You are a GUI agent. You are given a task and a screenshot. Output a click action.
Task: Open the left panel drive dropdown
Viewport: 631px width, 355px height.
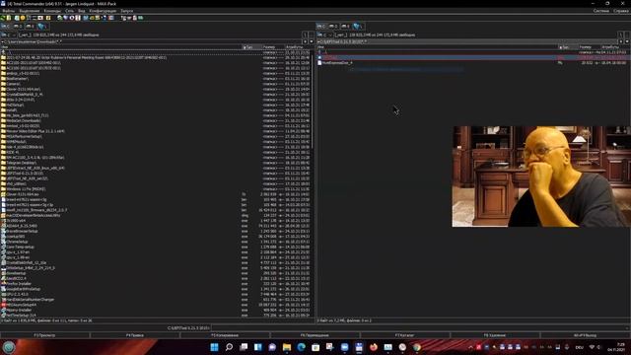[8, 35]
